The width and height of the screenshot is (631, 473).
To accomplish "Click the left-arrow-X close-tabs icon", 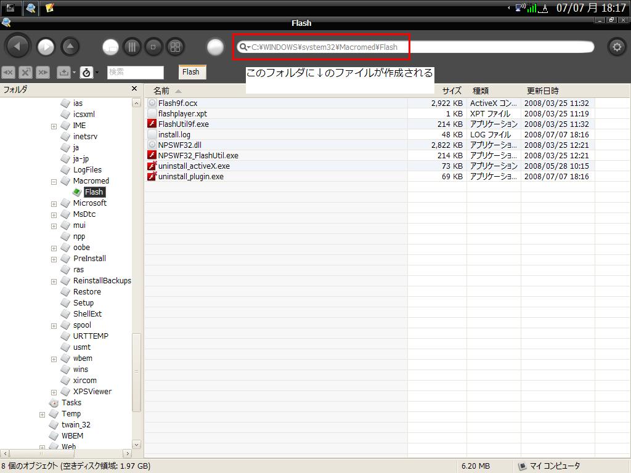I will (x=8, y=73).
